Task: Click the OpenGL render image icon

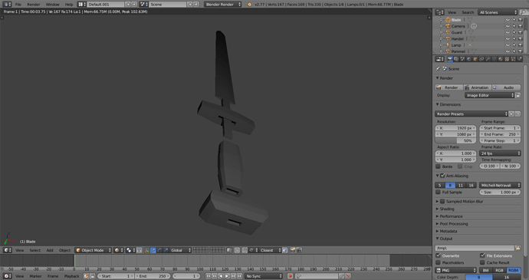Action: point(292,250)
